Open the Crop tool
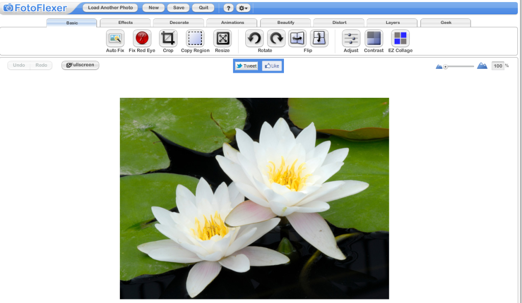 168,41
